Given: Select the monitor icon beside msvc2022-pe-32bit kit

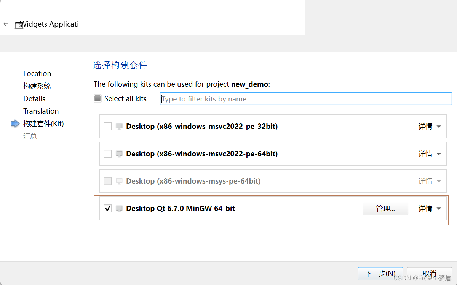Looking at the screenshot, I should coord(119,126).
